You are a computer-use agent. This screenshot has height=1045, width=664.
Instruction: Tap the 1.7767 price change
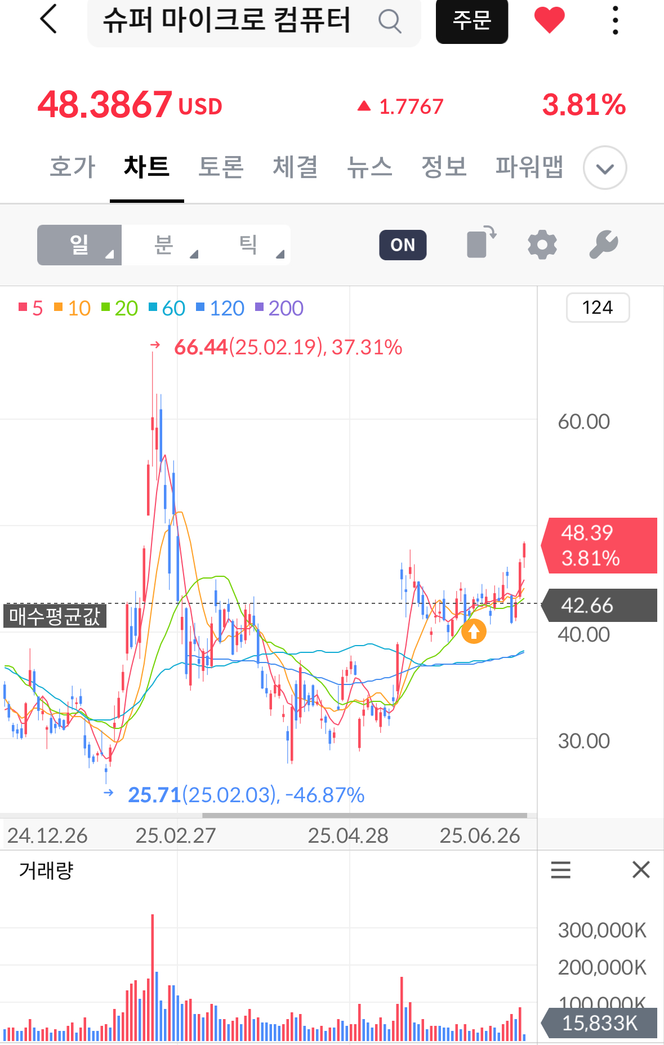point(400,106)
